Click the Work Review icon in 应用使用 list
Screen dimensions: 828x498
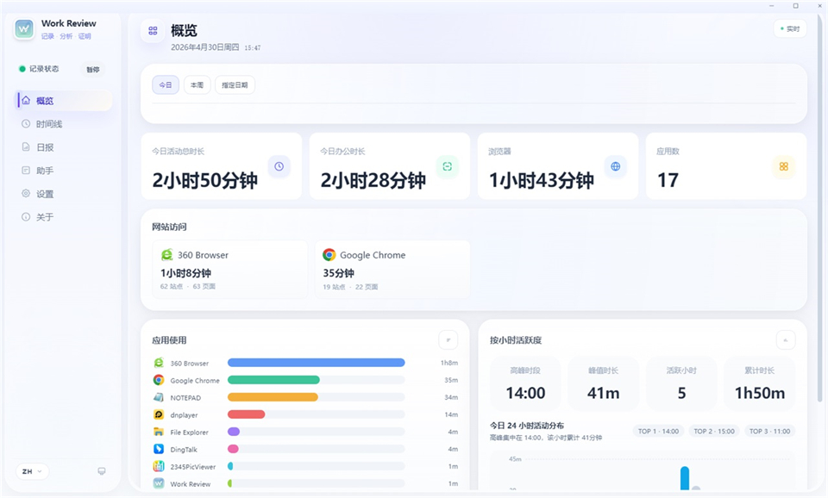click(159, 483)
